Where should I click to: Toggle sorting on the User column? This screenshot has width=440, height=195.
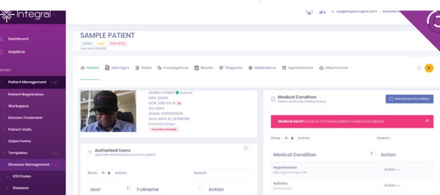[x=129, y=189]
